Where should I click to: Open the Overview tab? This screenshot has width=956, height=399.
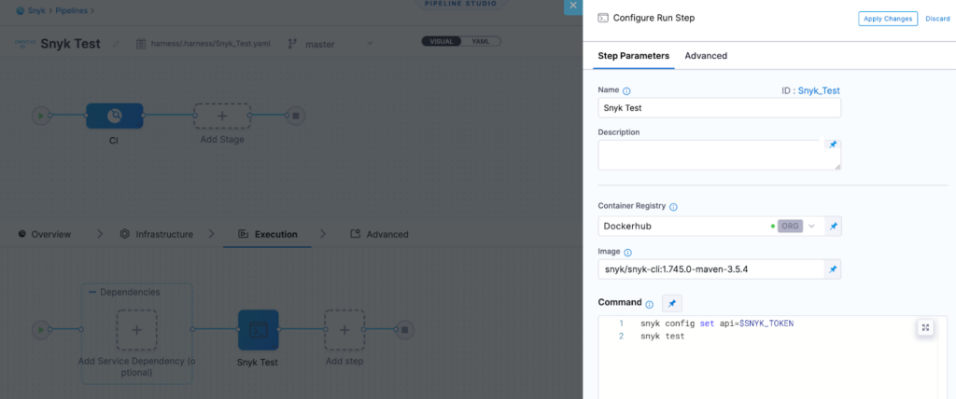tap(45, 234)
